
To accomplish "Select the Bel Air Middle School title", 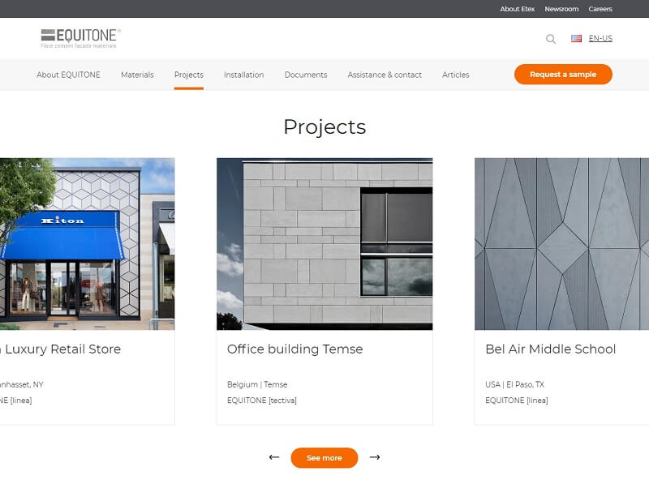I will [x=550, y=349].
